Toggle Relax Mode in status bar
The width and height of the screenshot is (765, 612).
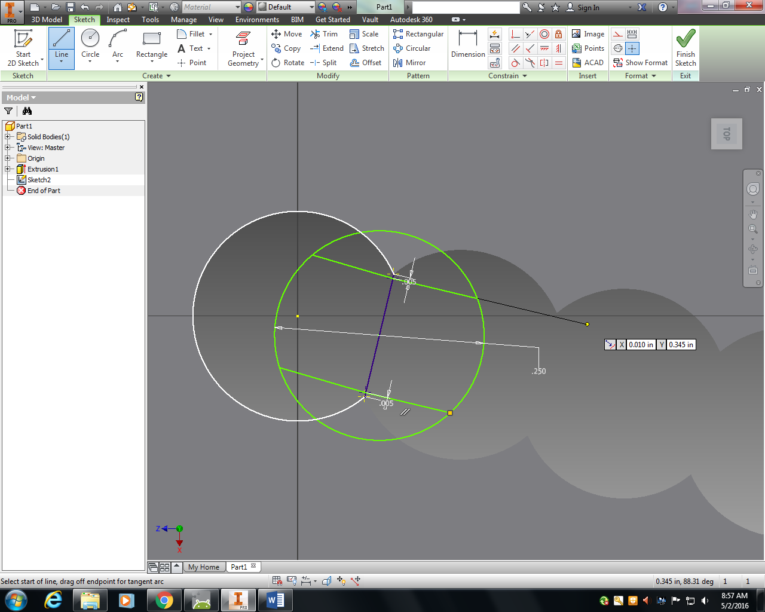point(356,581)
